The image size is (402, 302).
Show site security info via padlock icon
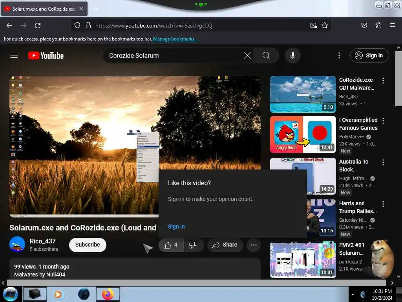coord(88,26)
